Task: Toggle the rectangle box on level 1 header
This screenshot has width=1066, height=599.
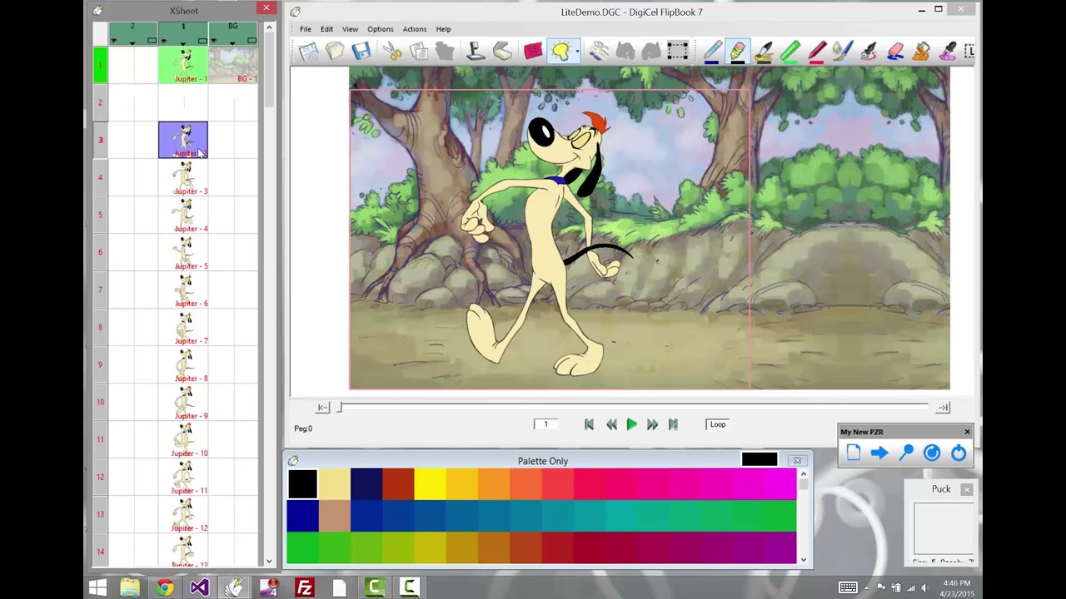Action: coord(202,40)
